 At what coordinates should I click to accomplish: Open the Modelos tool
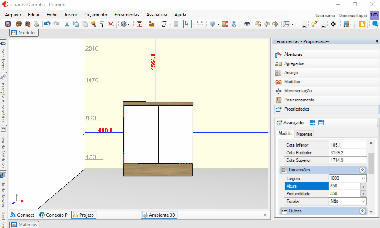[x=326, y=82]
